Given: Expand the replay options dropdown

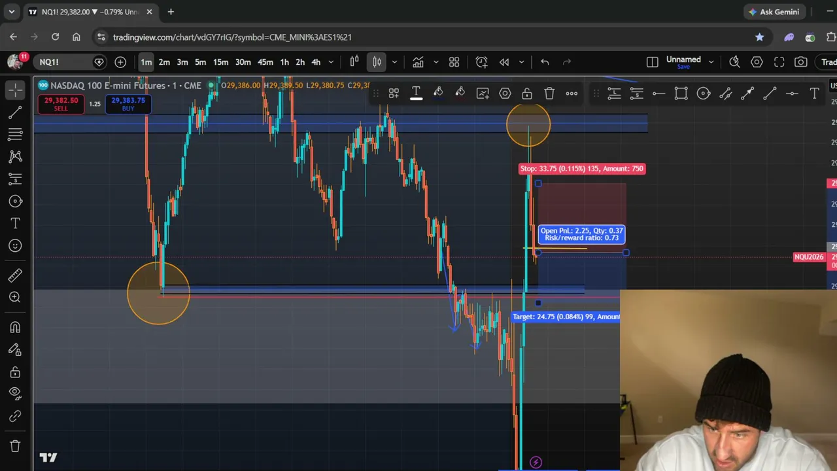Looking at the screenshot, I should [x=521, y=62].
